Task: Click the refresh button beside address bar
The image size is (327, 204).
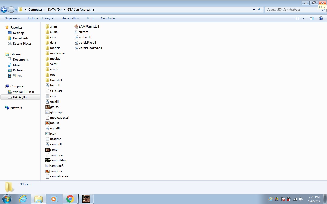Action: click(260, 10)
